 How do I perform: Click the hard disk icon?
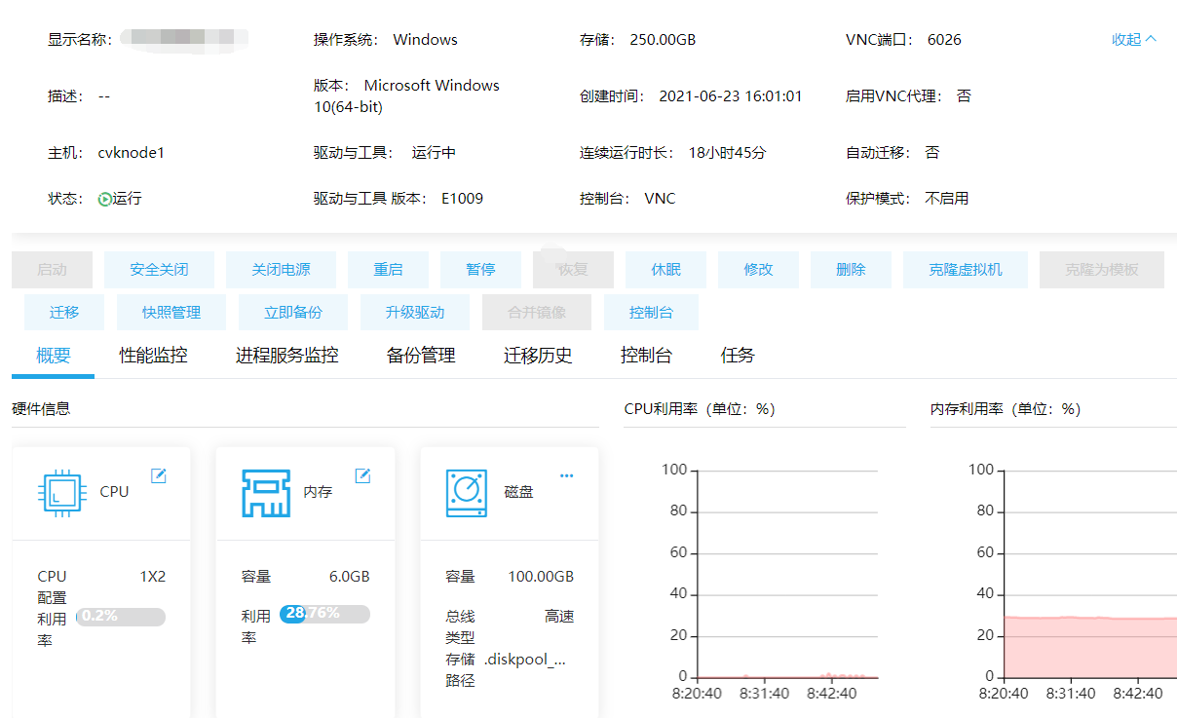[466, 493]
